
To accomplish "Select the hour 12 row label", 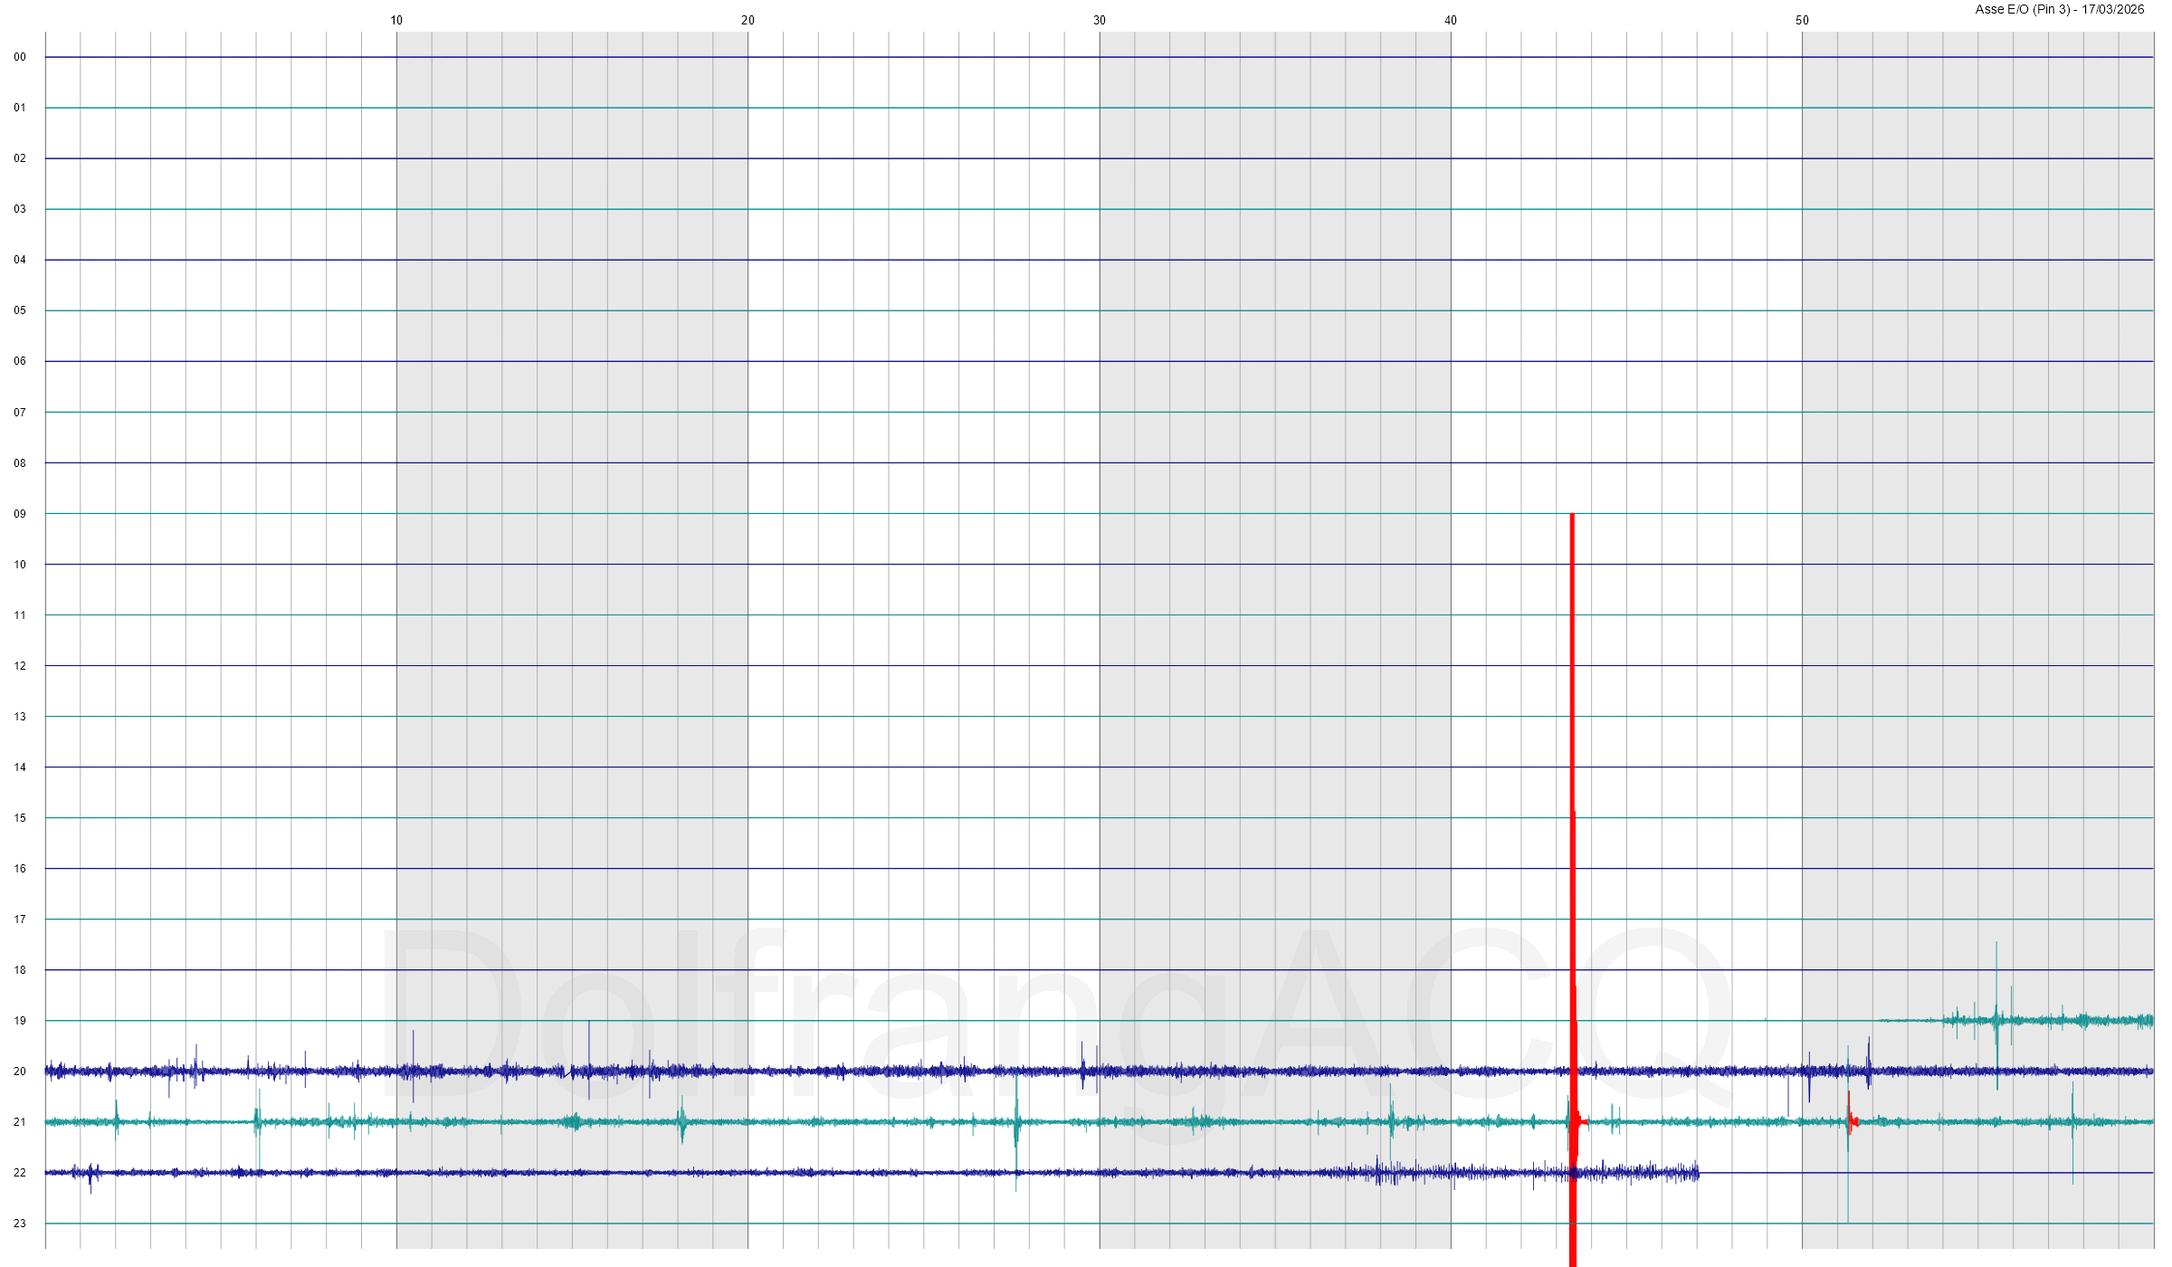I will tap(20, 666).
